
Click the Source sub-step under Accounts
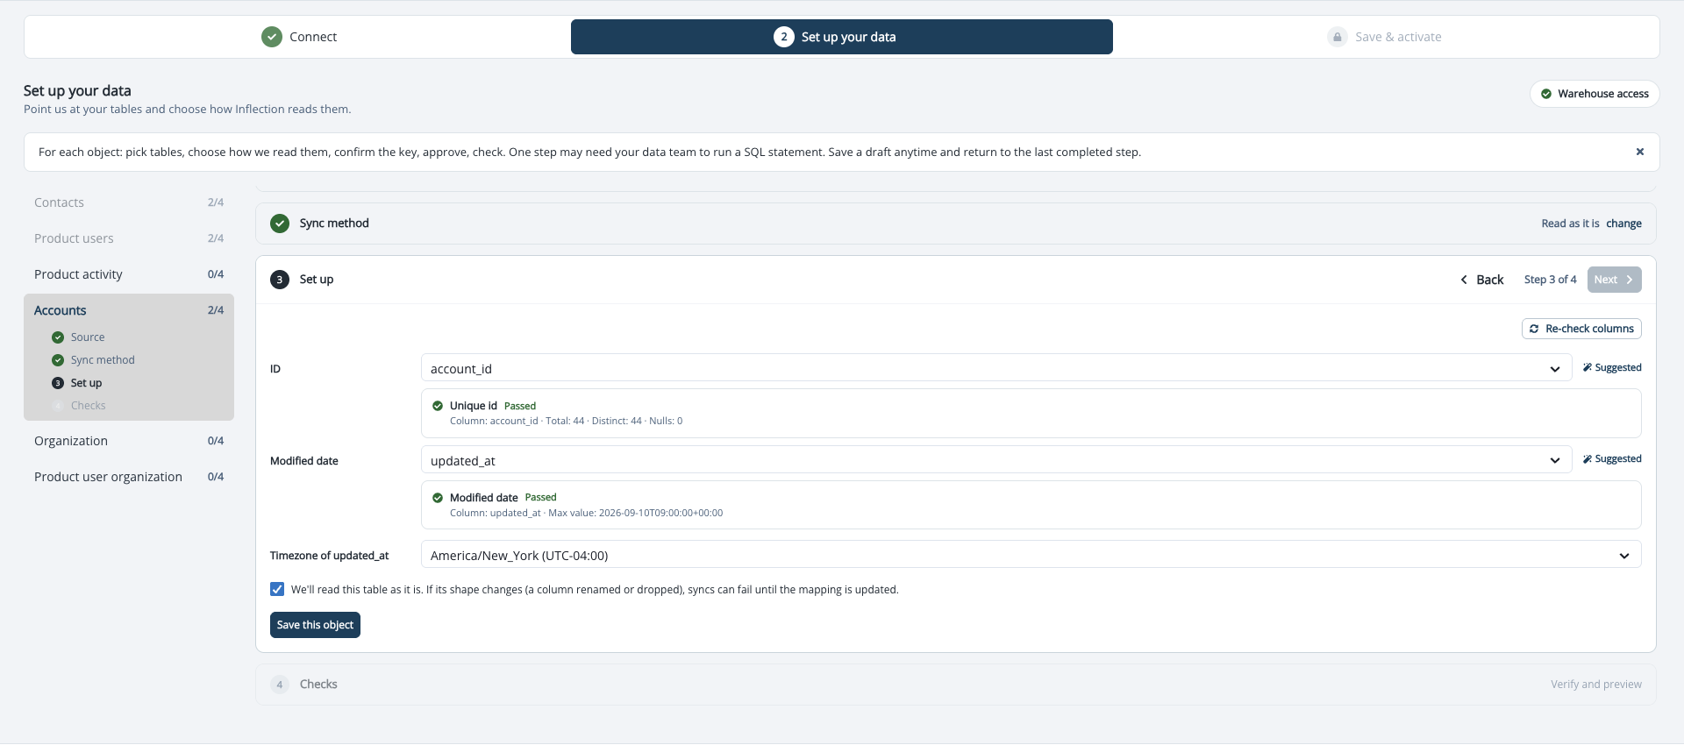point(88,337)
